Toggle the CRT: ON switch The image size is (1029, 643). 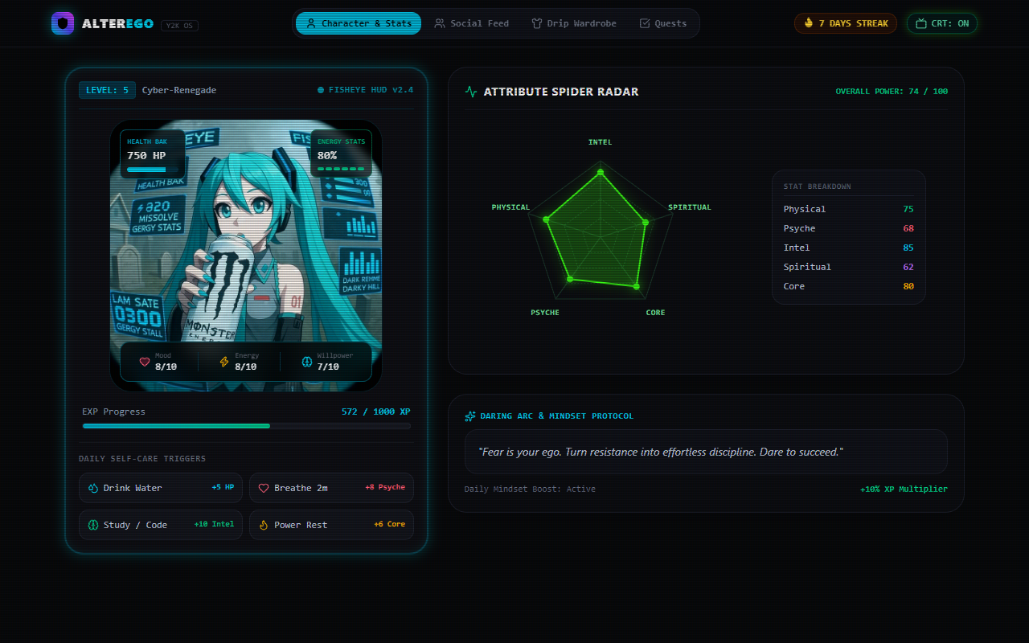coord(942,23)
